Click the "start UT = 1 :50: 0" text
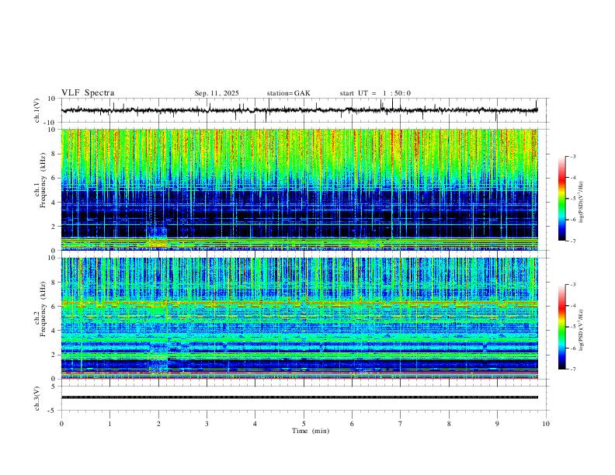 point(375,93)
